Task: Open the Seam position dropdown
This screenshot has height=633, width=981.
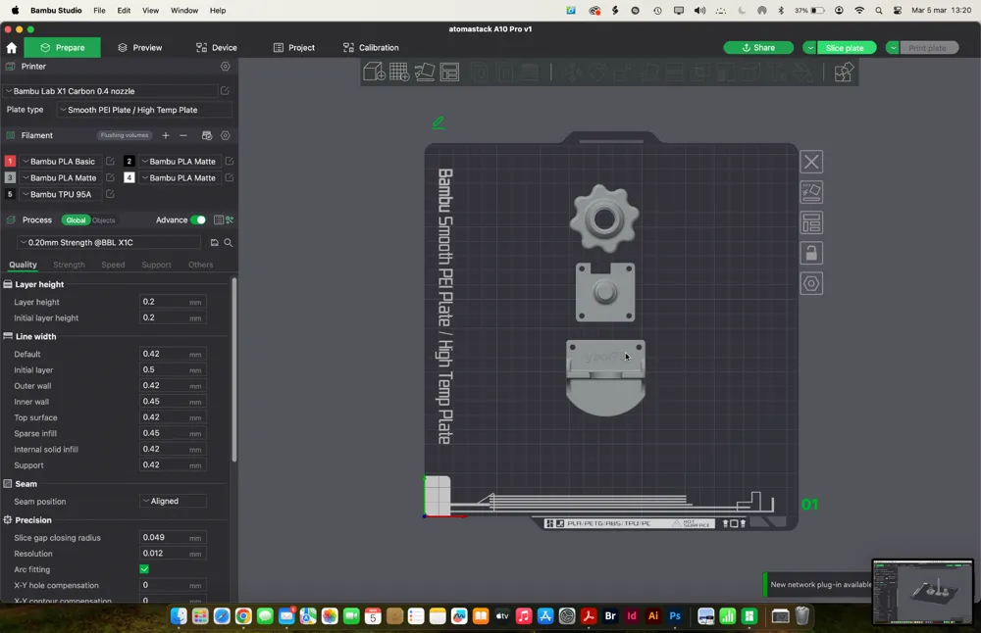Action: [x=173, y=501]
